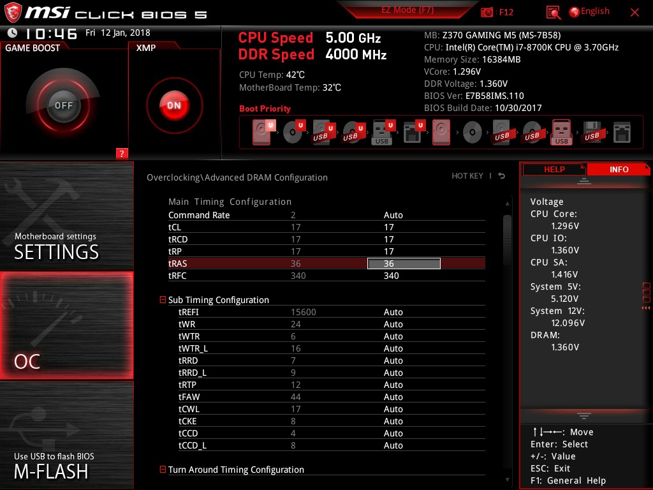The image size is (653, 490).
Task: Edit the tRFC value 340 field
Action: click(391, 276)
